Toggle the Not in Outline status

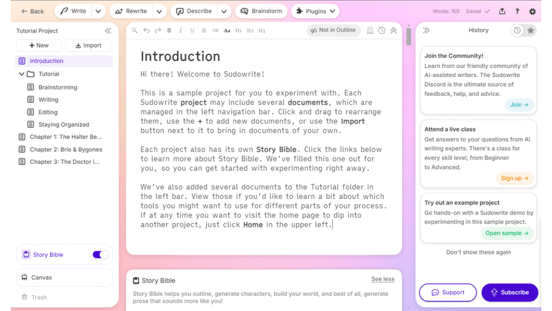tap(333, 30)
